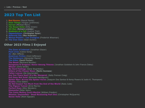The width and height of the screenshot is (145, 108).
Task: Open The Beast link
Action: point(14,63)
